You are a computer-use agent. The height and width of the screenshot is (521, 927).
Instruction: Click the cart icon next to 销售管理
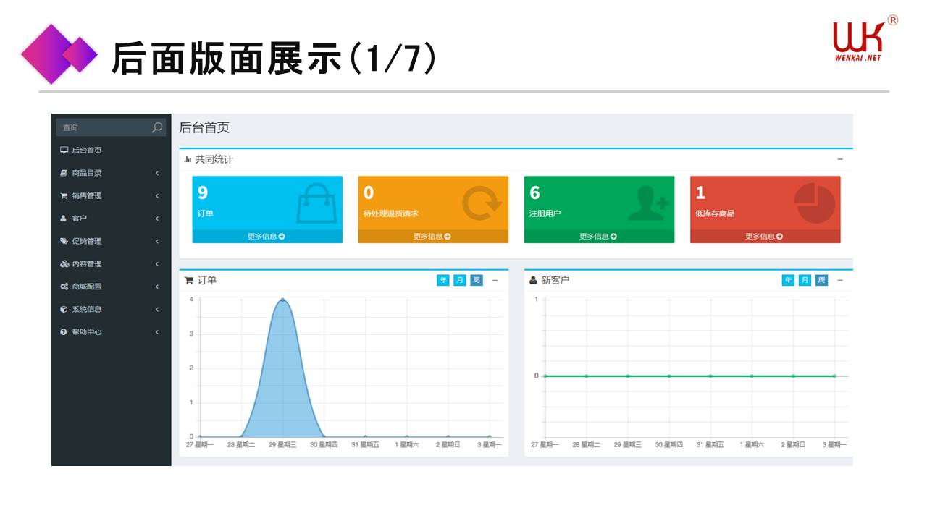64,196
